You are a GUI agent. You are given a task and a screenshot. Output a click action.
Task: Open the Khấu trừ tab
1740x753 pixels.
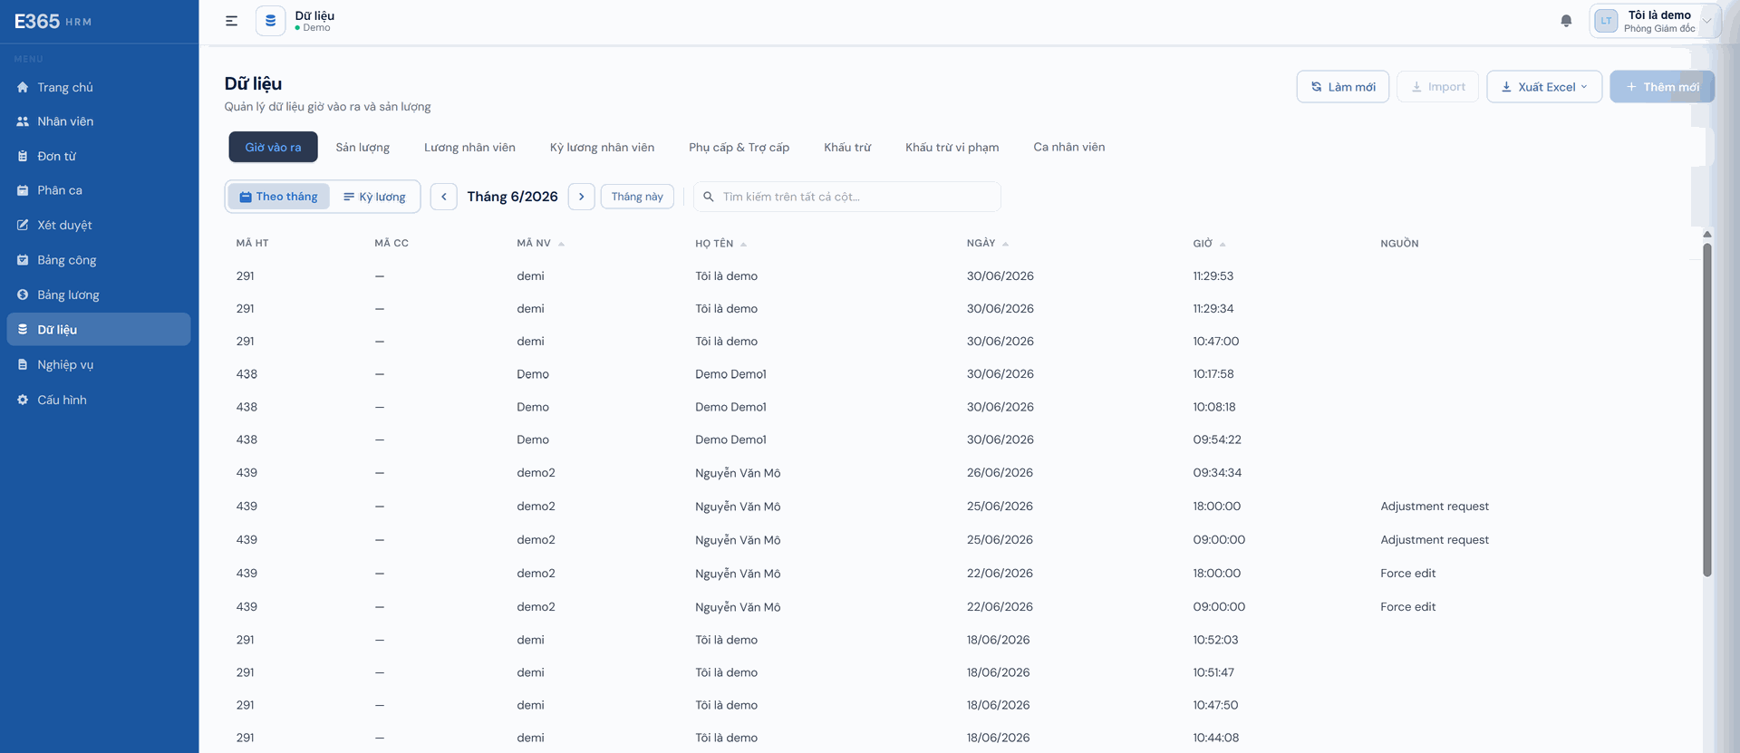click(847, 147)
